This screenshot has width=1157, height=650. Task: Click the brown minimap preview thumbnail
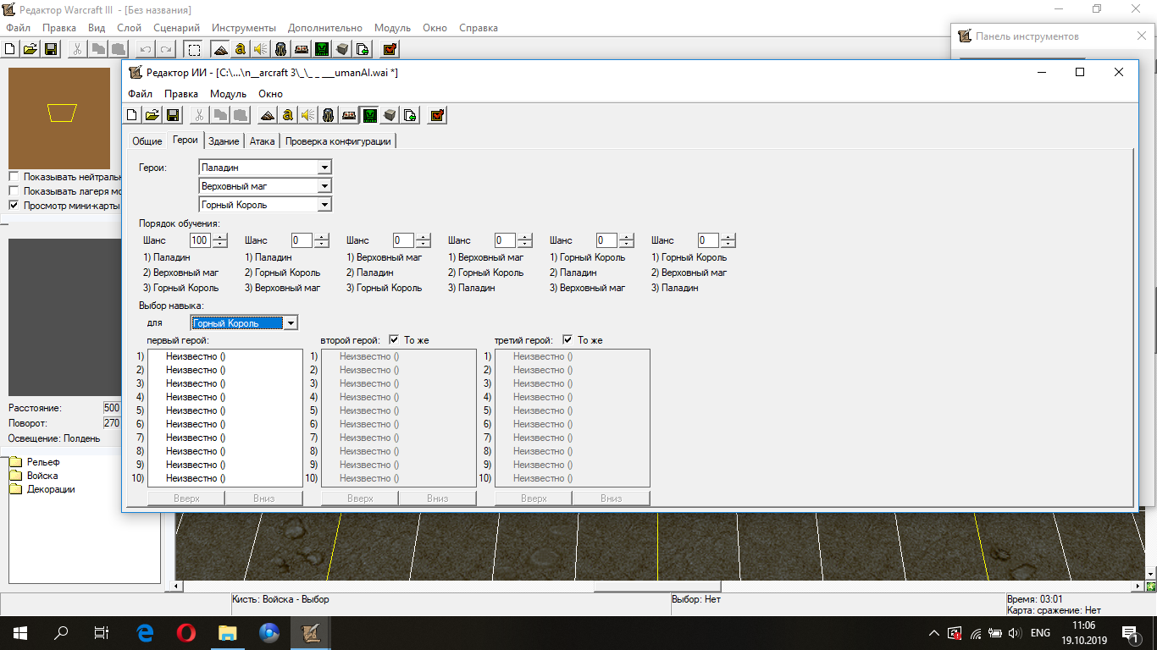(x=59, y=118)
